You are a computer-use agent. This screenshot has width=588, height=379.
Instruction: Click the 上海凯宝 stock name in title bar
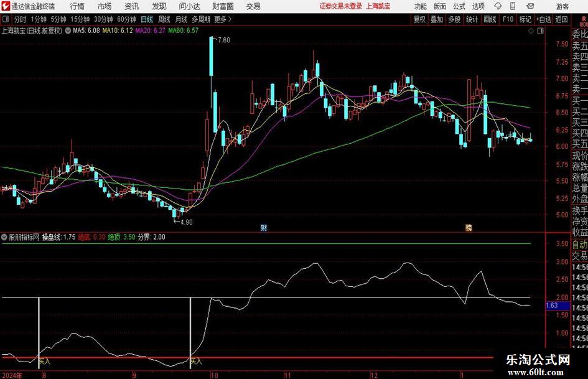tap(378, 6)
